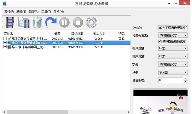Click the 文件名 text input field
192x114 pixels.
[x=173, y=28]
